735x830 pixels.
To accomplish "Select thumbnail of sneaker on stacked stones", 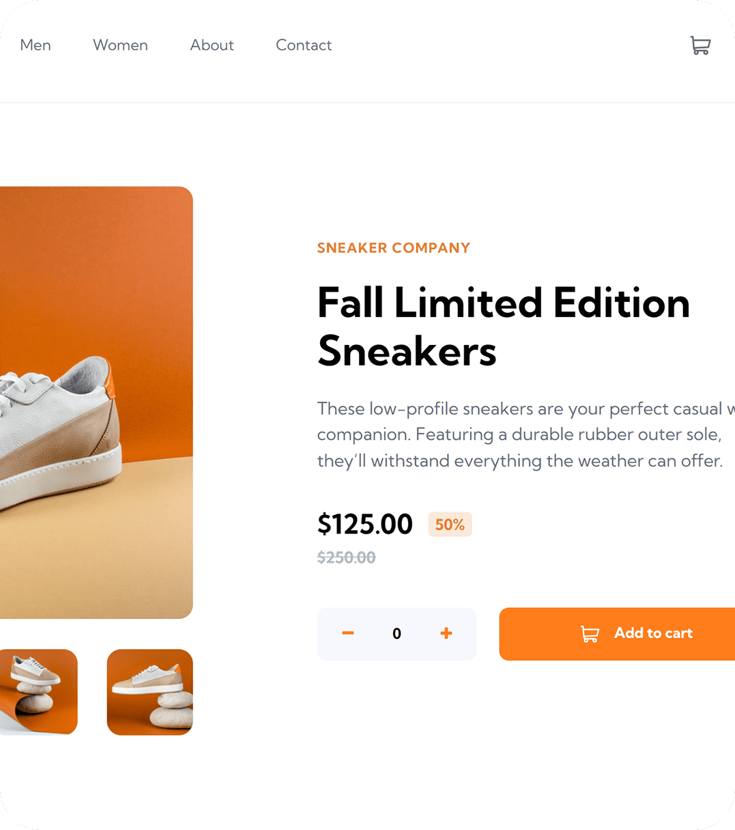I will (x=150, y=691).
